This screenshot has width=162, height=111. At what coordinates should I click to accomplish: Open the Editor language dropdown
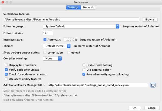pyautogui.click(x=81, y=26)
